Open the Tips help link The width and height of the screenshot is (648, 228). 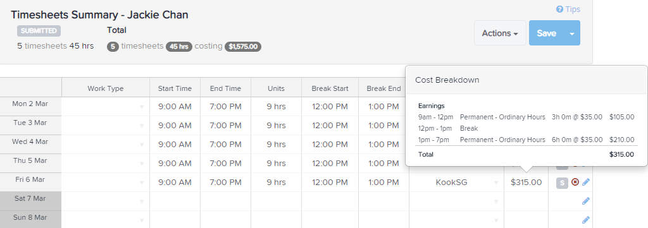tap(568, 9)
